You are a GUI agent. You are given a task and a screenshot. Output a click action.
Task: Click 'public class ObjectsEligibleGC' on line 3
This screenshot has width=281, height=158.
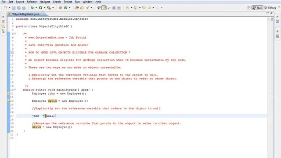click(x=43, y=26)
